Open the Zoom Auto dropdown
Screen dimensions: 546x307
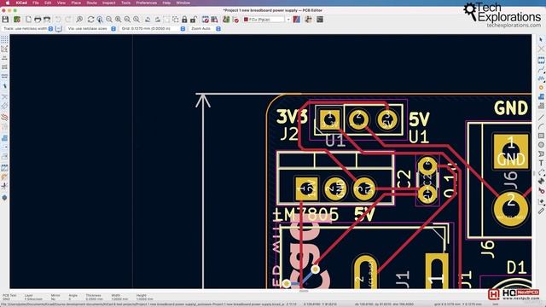[206, 28]
